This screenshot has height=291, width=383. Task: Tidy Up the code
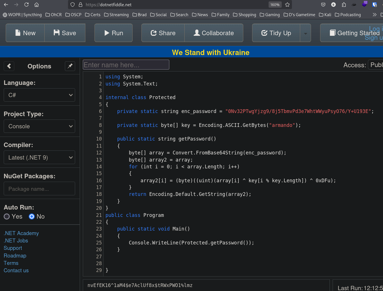[276, 33]
